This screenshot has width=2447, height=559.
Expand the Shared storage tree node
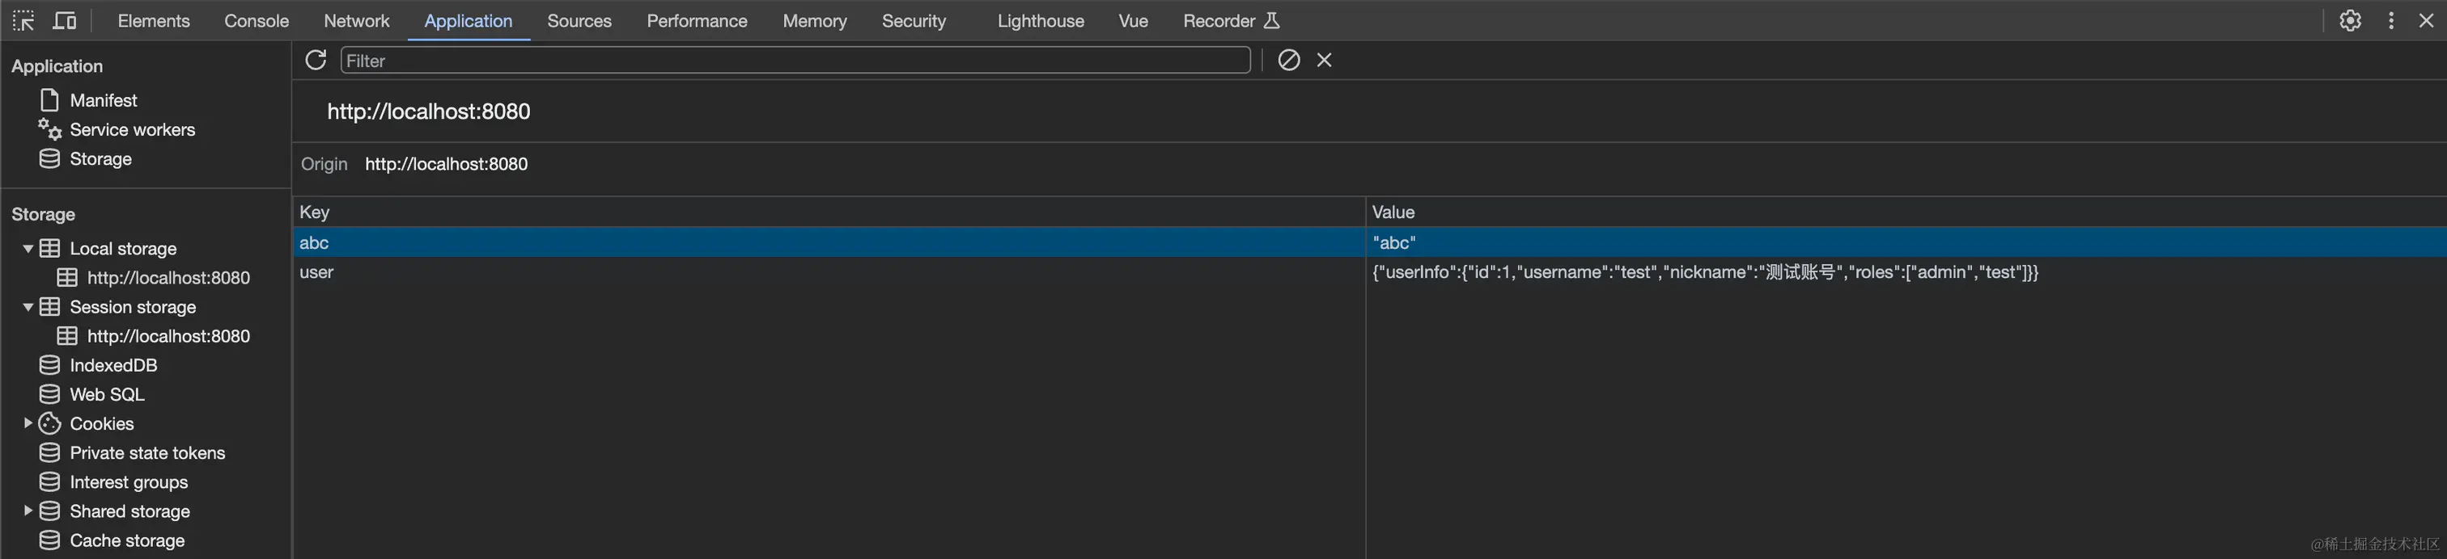[x=28, y=511]
